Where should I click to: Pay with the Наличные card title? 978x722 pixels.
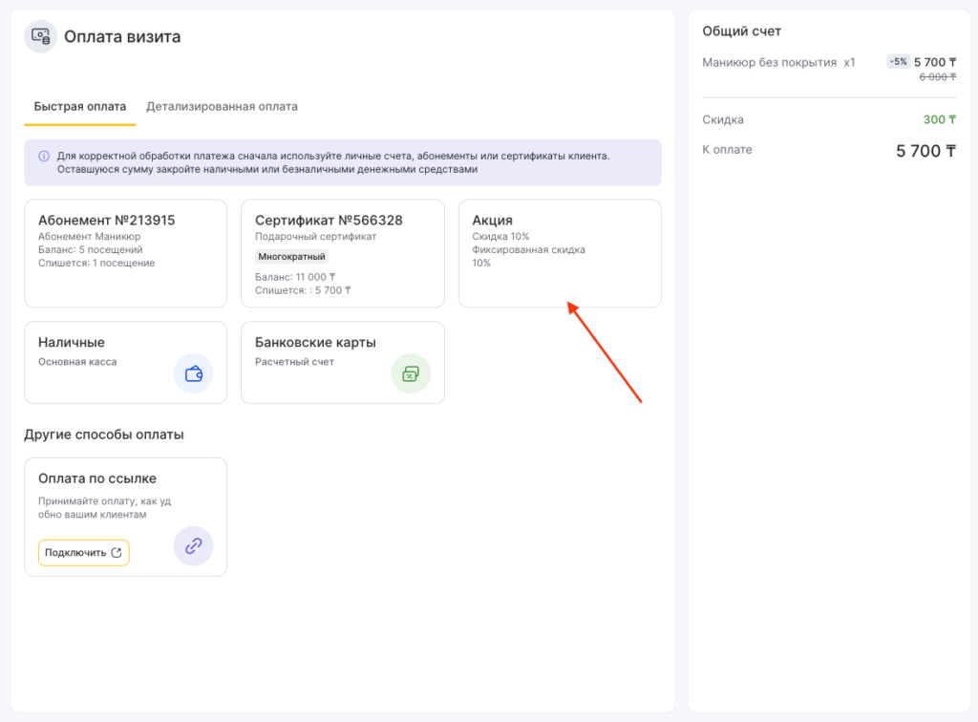coord(72,342)
